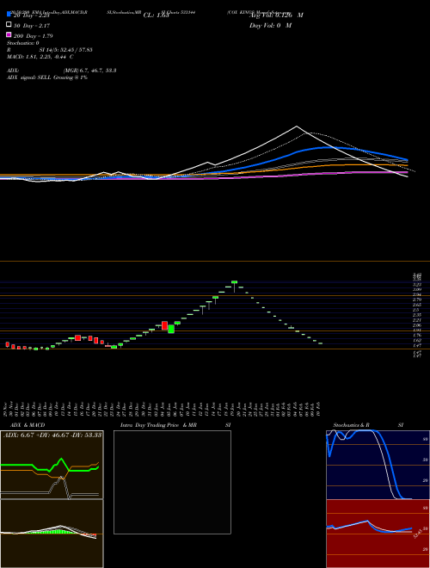This screenshot has width=430, height=568.
Task: Click the 'CL: 1.53' closing price label
Action: click(x=156, y=15)
